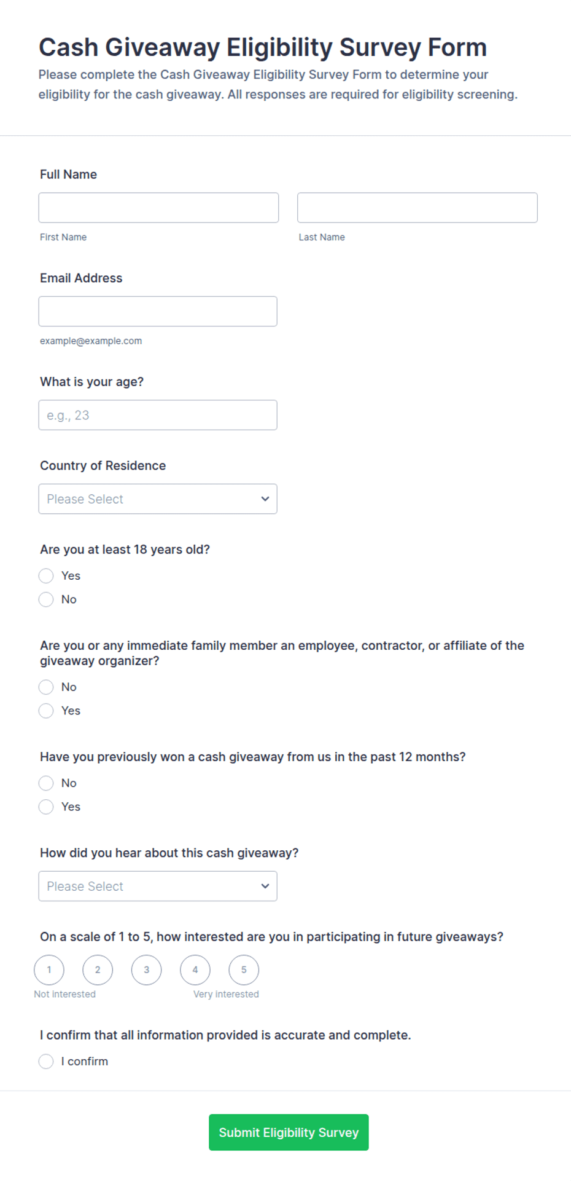Click the First Name input field
This screenshot has height=1181, width=571.
158,208
